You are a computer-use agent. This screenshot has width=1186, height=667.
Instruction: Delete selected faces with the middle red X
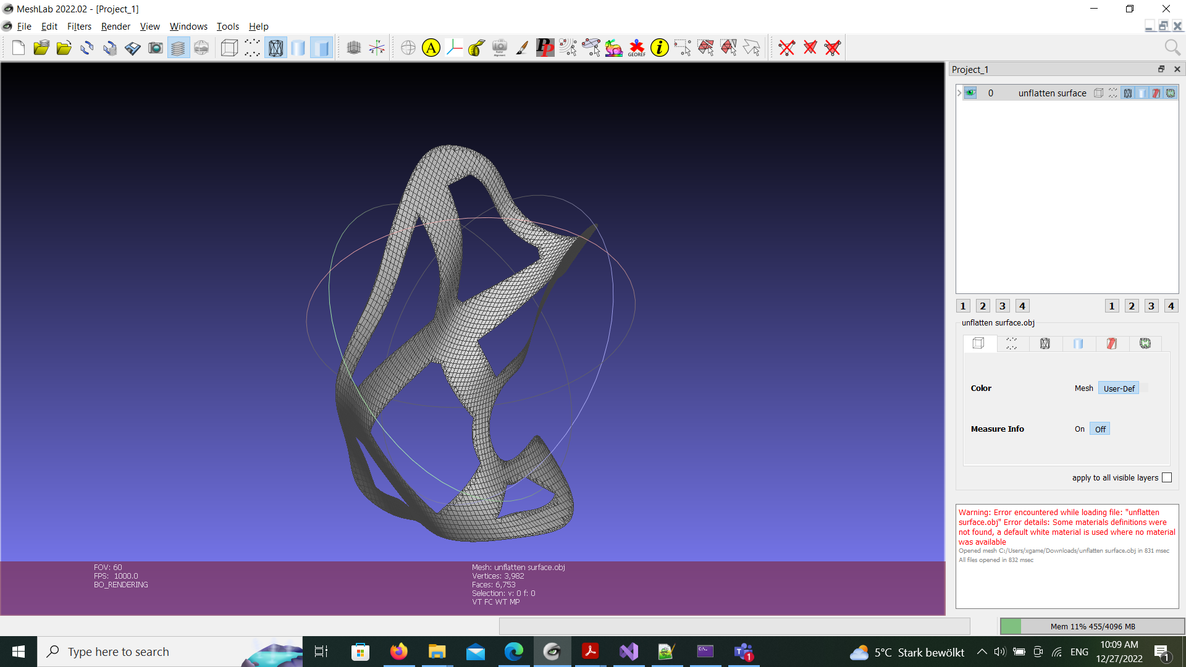[x=810, y=48]
